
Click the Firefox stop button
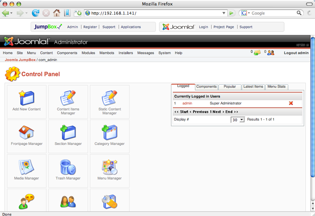[x=46, y=13]
